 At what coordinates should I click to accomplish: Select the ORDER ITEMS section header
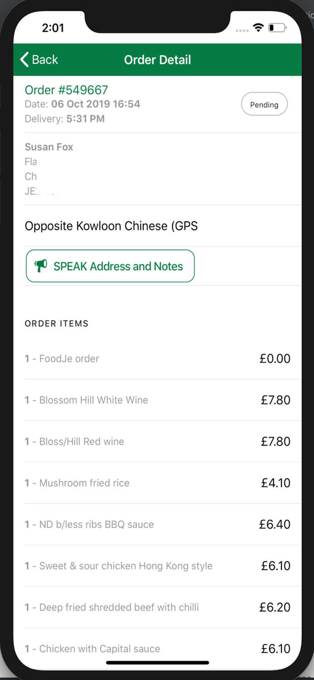point(57,323)
